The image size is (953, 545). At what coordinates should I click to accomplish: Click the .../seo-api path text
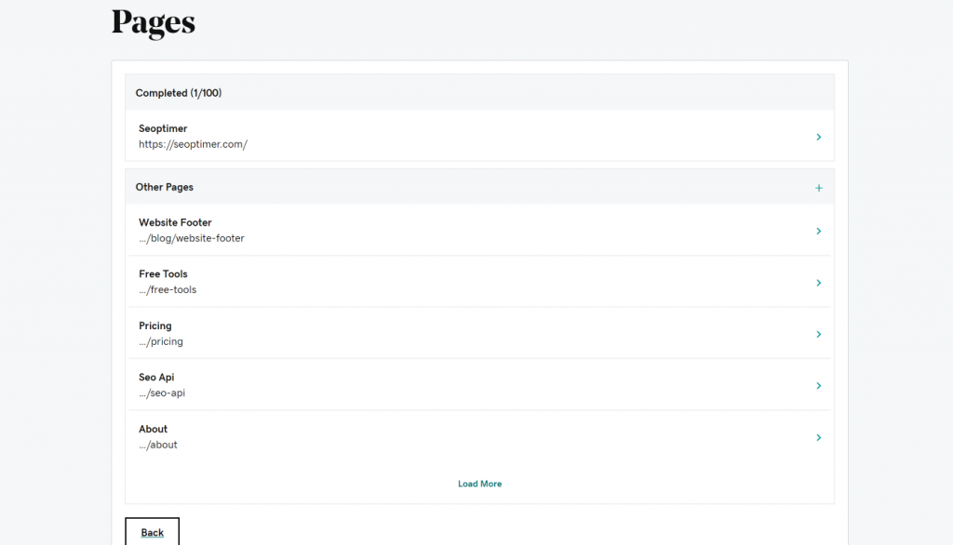coord(162,393)
